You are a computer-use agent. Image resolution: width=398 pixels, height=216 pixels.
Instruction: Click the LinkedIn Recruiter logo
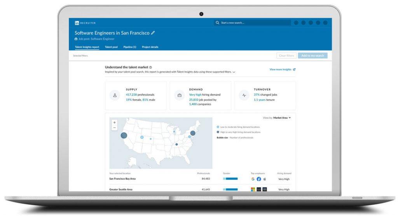[85, 23]
